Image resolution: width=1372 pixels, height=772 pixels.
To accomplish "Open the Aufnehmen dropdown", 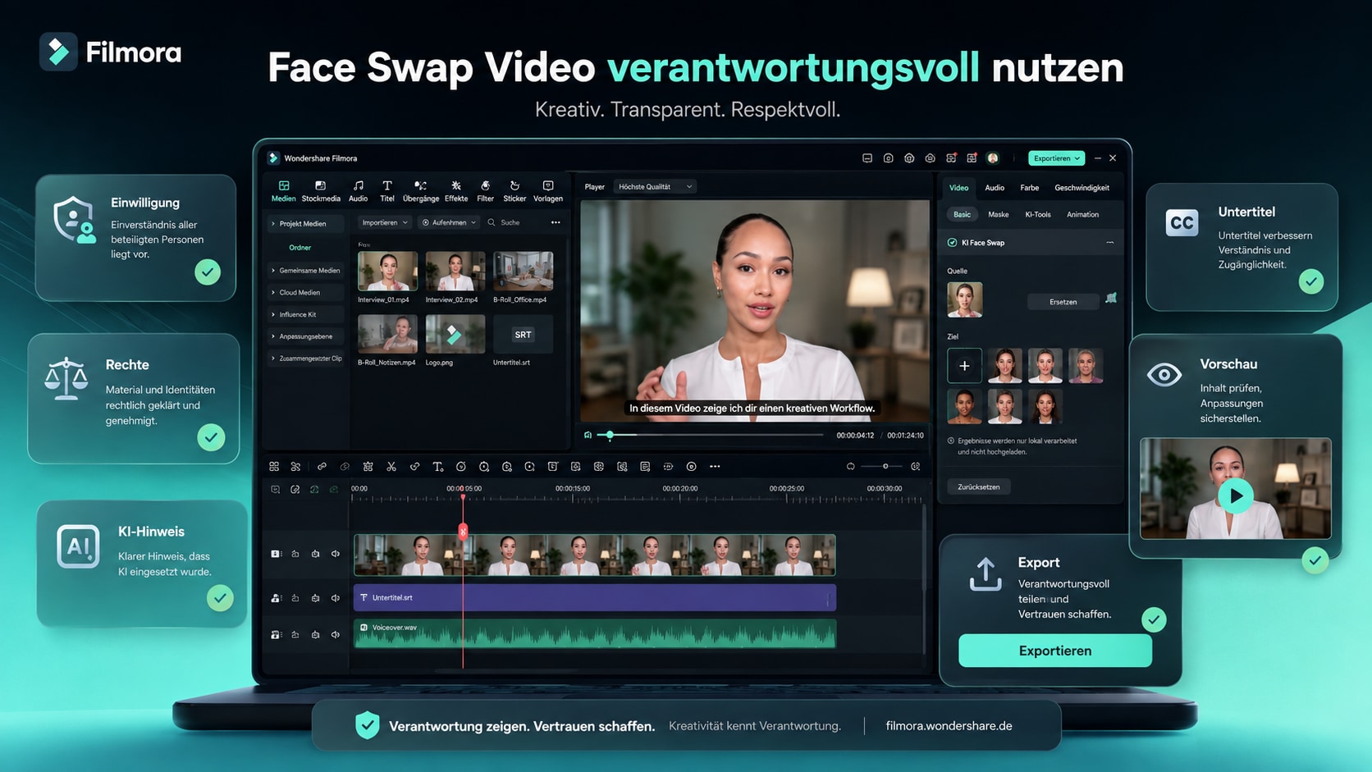I will [x=449, y=222].
